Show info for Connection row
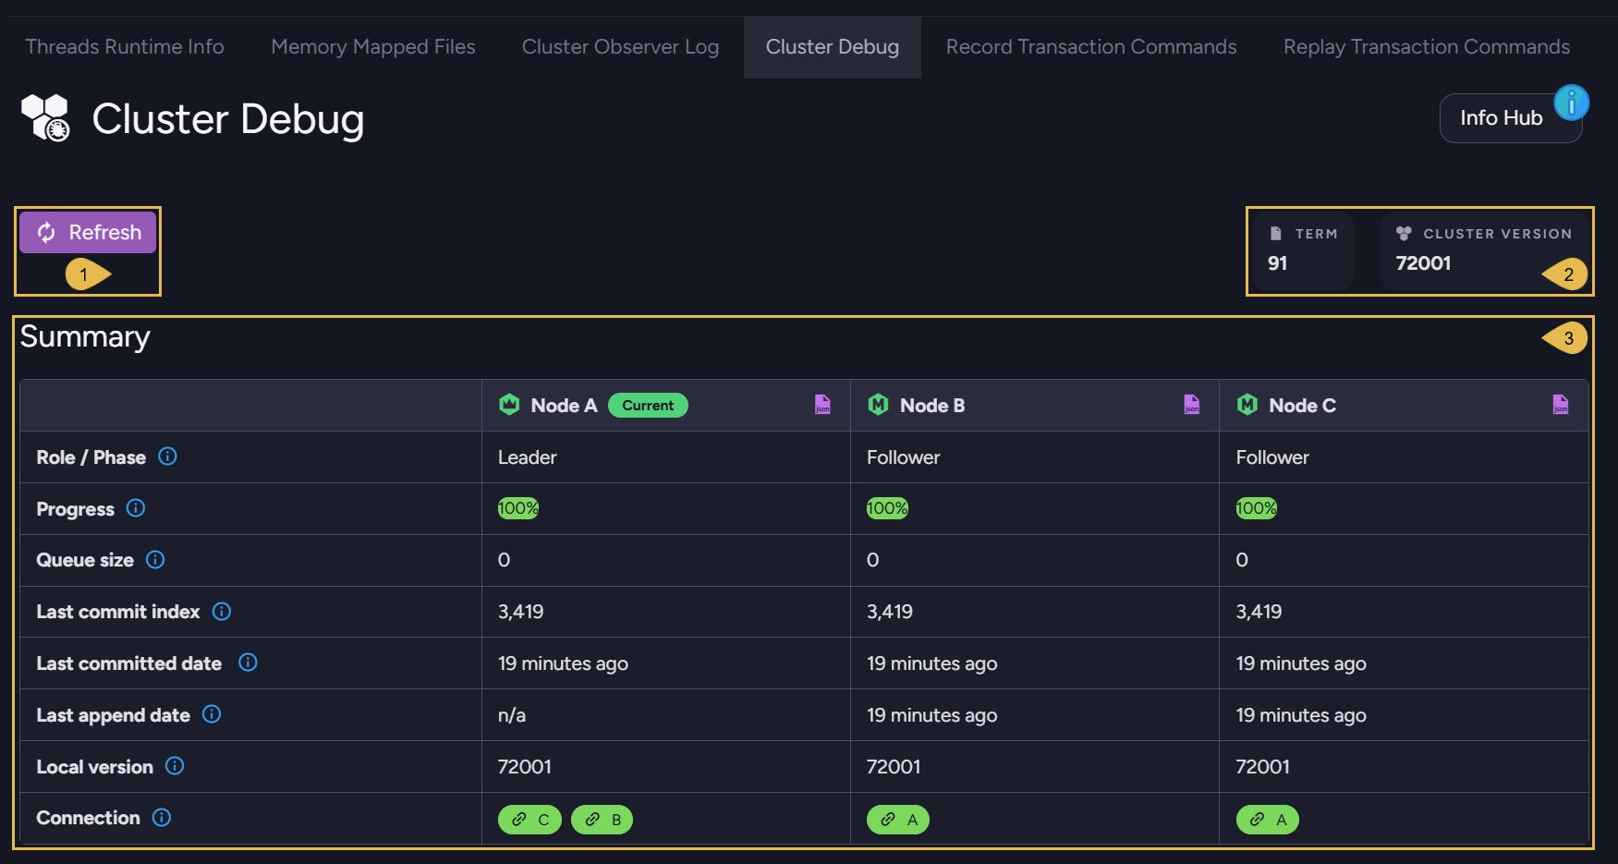Viewport: 1618px width, 864px height. (162, 818)
